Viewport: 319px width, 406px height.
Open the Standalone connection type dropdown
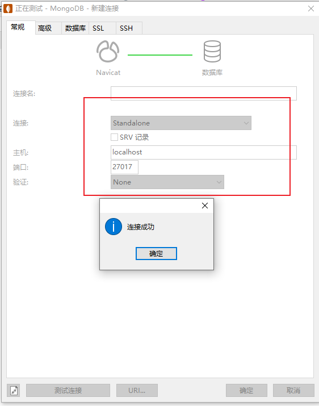point(181,123)
